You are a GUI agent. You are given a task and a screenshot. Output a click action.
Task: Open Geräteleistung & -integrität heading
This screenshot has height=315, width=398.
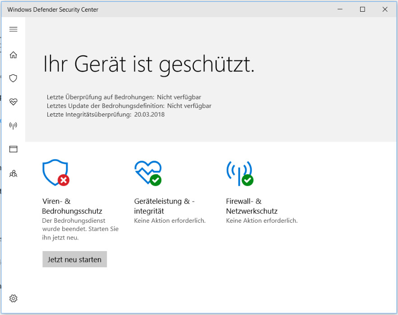[164, 206]
